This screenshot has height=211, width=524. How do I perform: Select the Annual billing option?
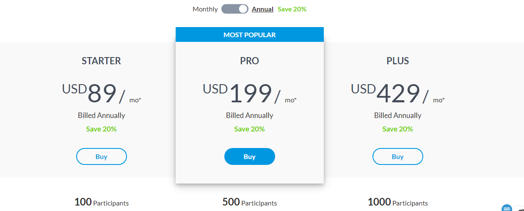click(262, 9)
